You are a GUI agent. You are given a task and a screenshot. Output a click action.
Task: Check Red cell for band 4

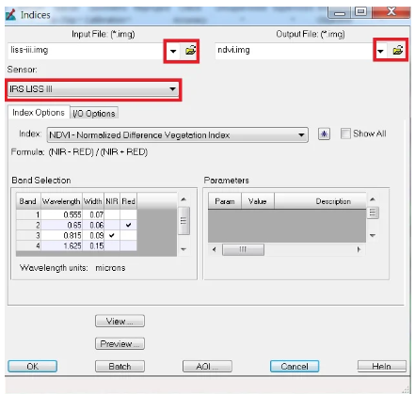pyautogui.click(x=128, y=245)
